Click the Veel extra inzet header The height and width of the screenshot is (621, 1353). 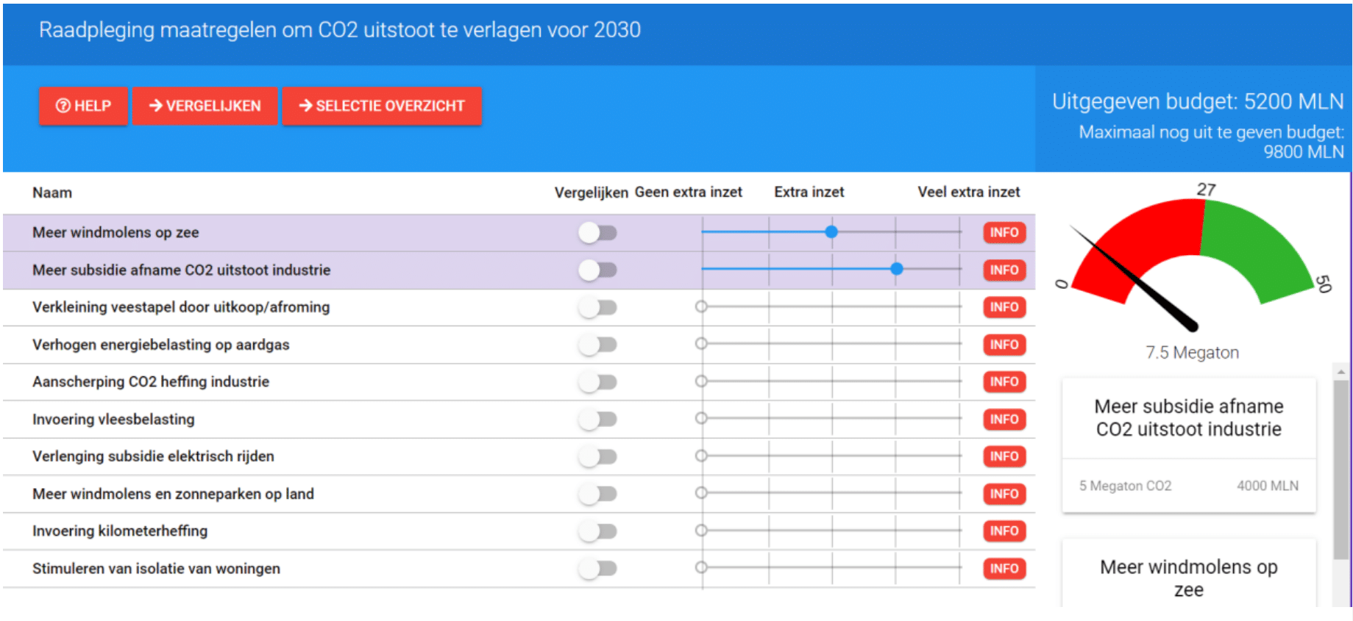pyautogui.click(x=968, y=192)
